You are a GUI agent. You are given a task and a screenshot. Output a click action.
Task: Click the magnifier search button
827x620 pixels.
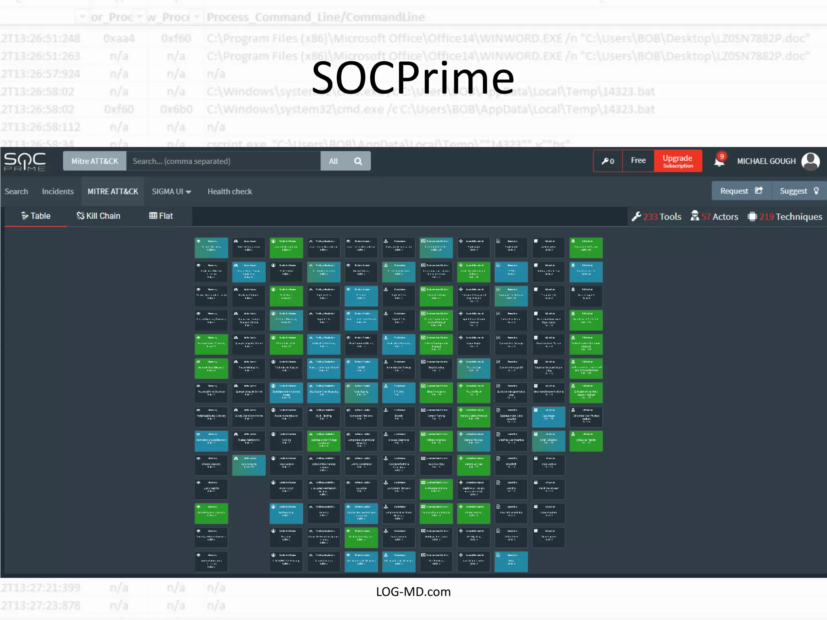point(358,161)
